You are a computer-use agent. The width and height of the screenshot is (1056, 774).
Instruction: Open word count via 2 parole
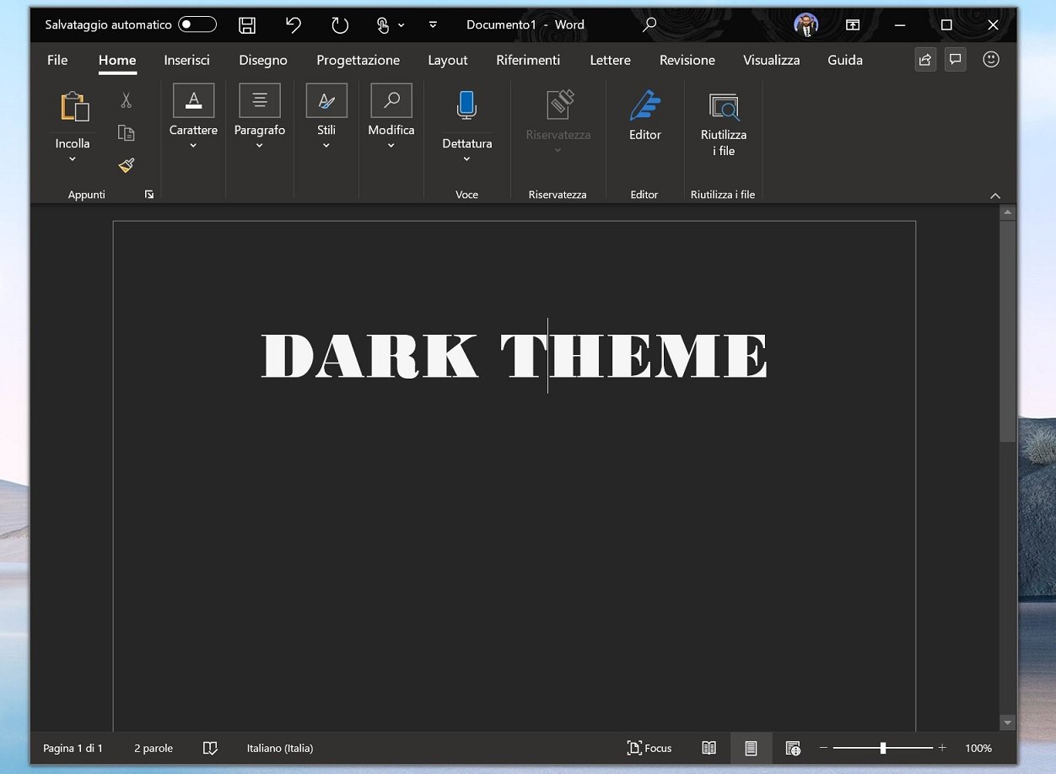pos(153,748)
